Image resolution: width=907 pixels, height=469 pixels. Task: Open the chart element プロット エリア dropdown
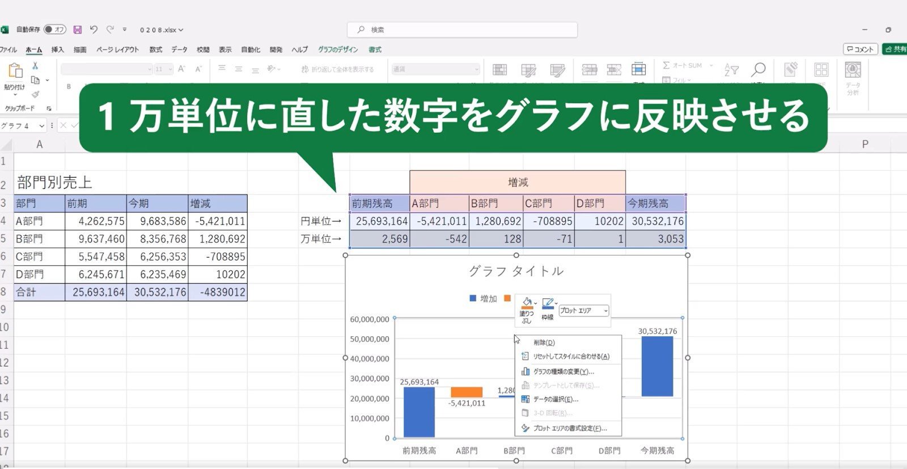click(605, 311)
